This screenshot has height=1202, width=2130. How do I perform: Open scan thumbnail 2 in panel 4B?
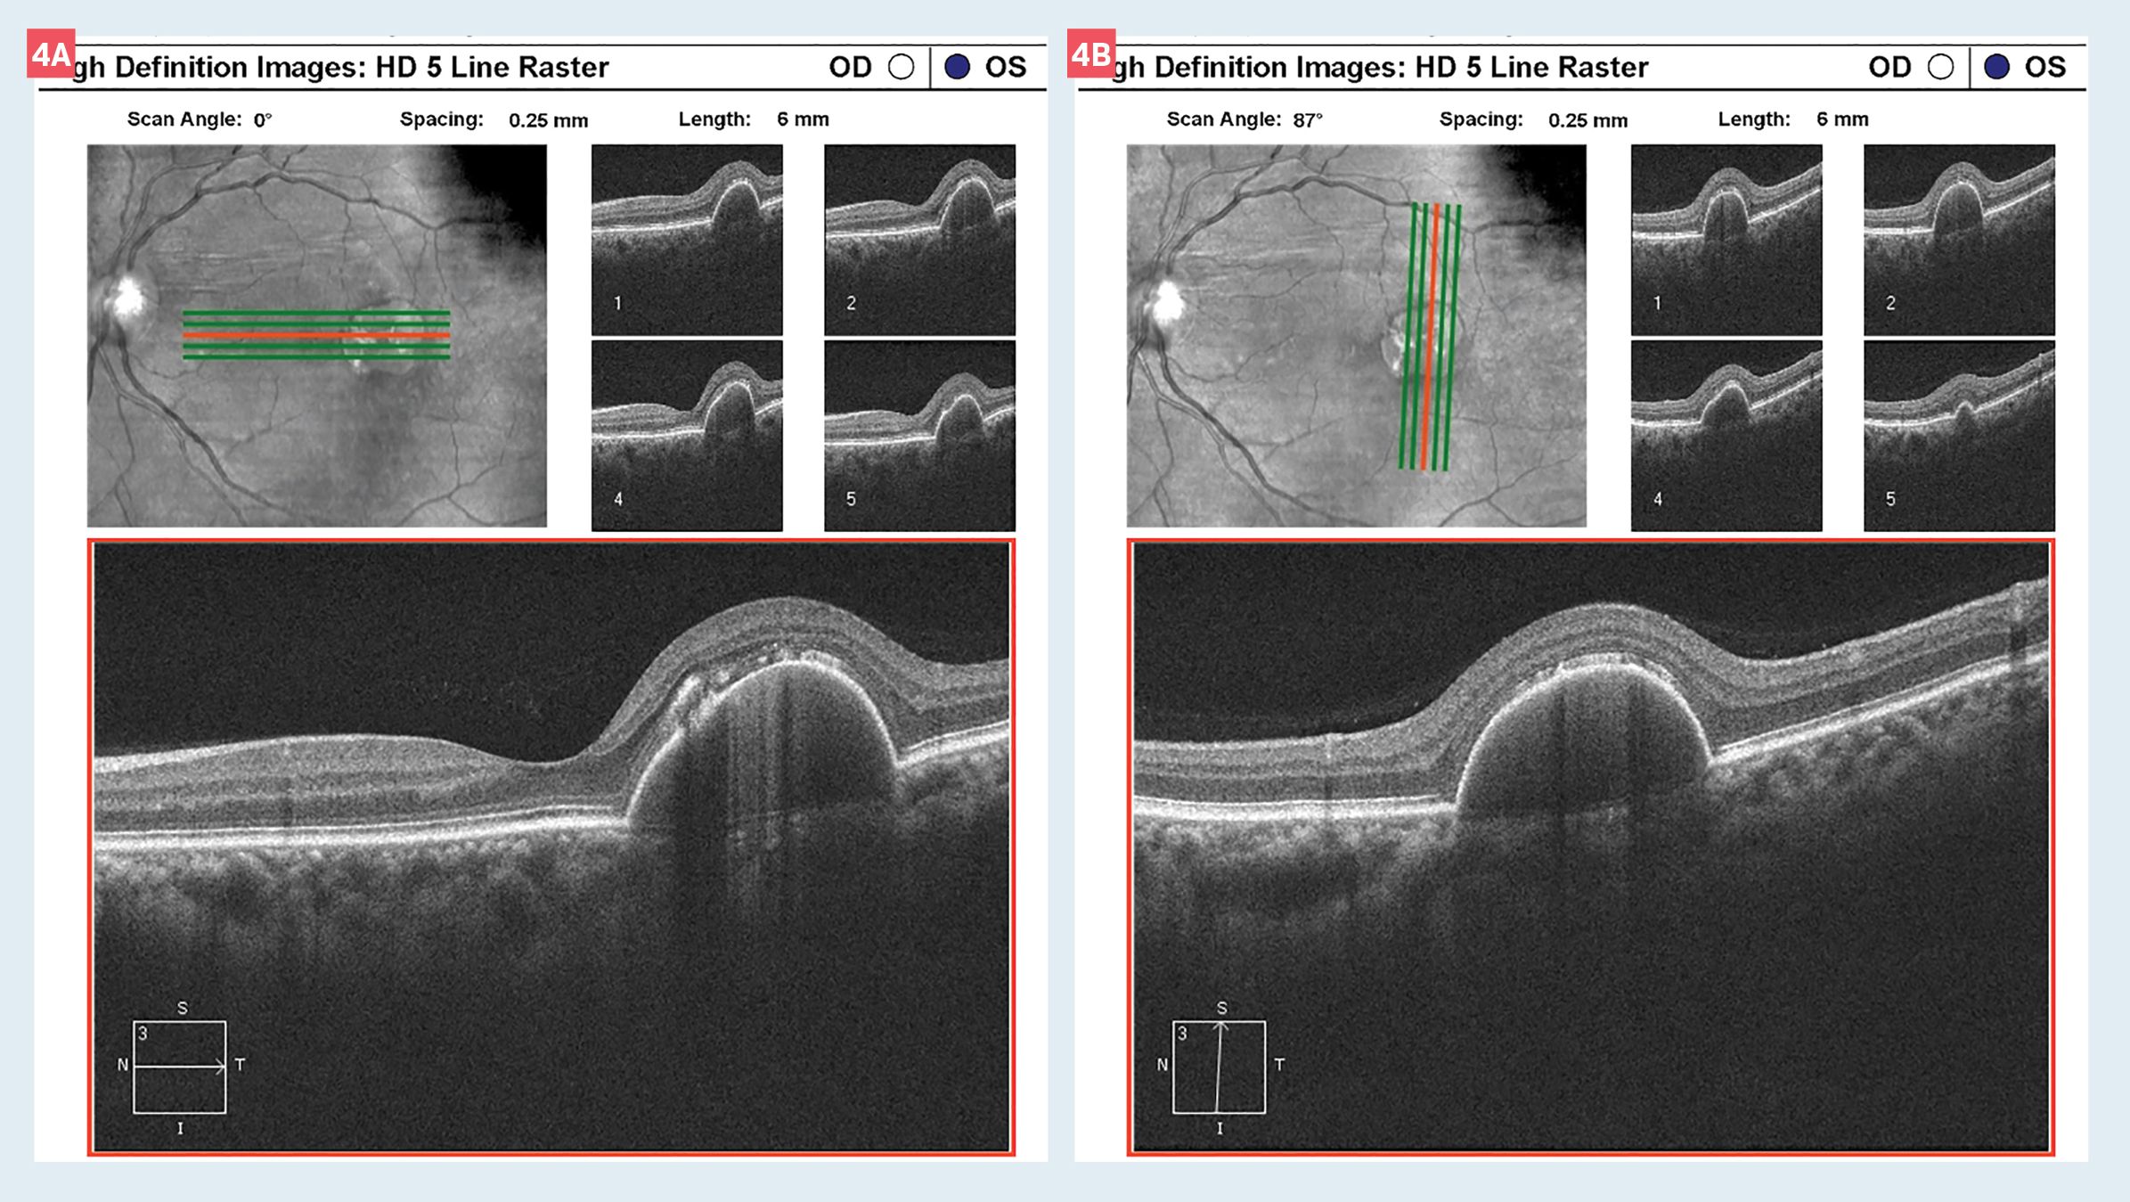tap(1959, 240)
